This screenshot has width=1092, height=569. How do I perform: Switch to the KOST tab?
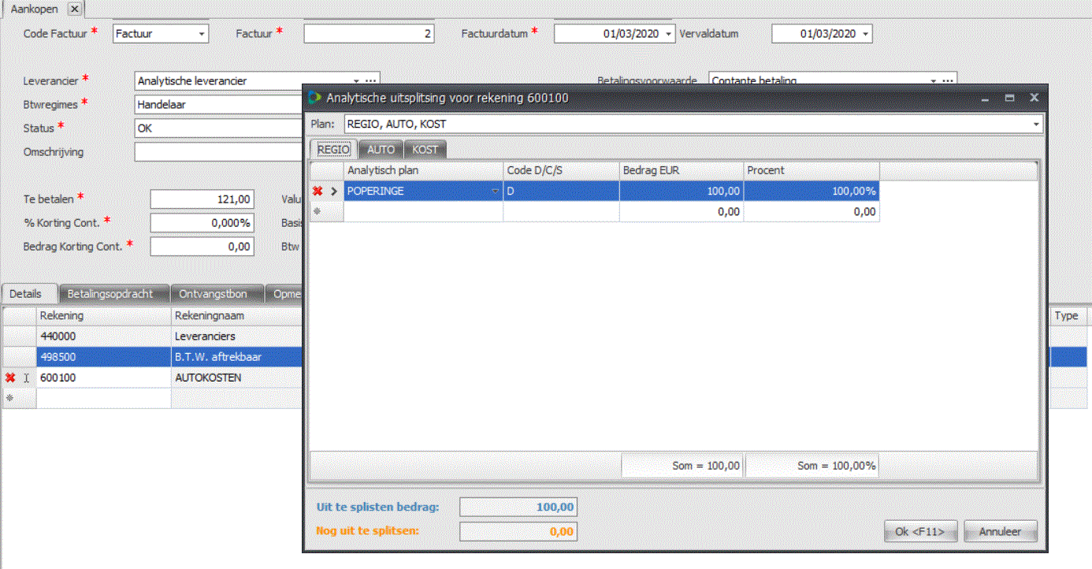coord(425,149)
